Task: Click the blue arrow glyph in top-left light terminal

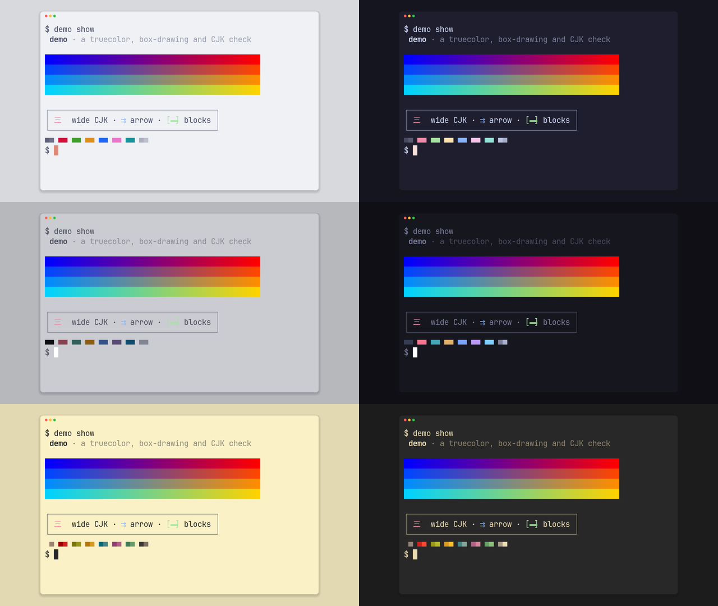Action: click(123, 121)
